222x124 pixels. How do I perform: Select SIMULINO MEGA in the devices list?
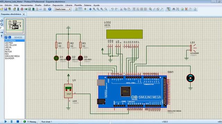(x=15, y=56)
